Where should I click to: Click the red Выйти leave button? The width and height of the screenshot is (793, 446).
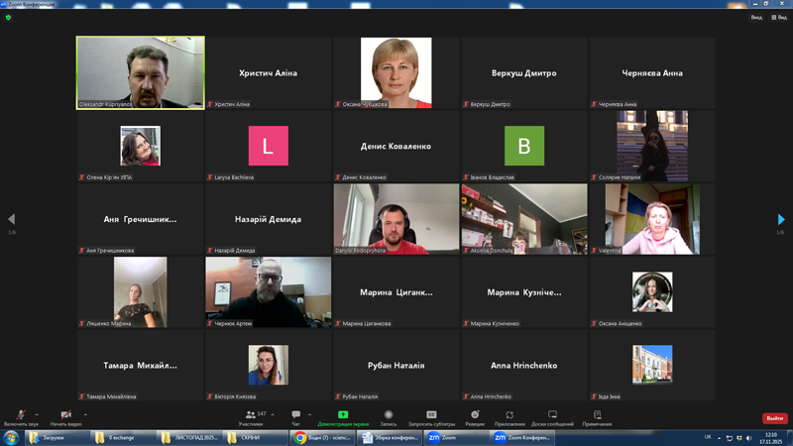pos(774,418)
